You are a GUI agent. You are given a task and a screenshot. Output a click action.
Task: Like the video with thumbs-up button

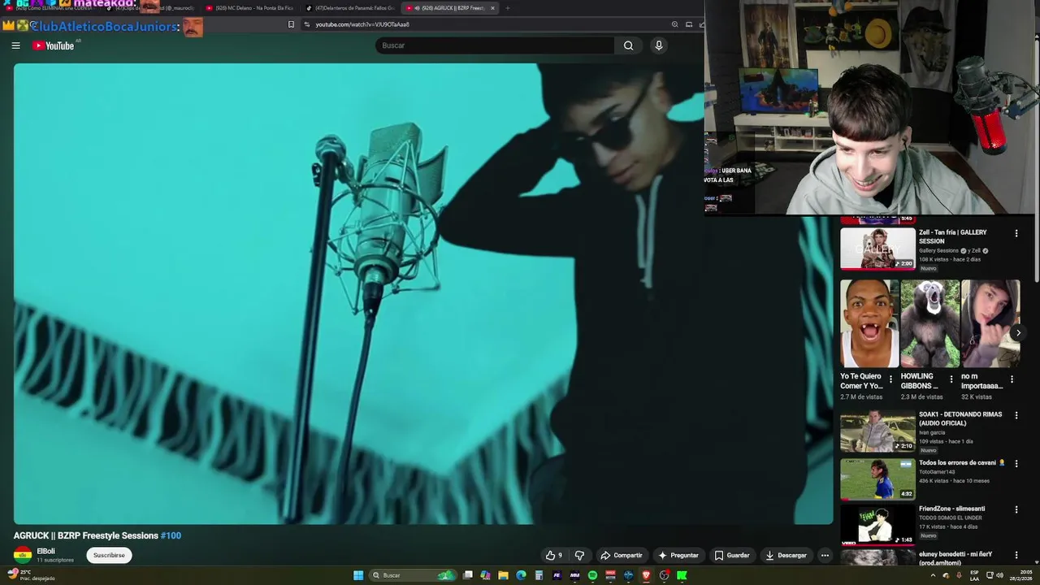coord(554,556)
